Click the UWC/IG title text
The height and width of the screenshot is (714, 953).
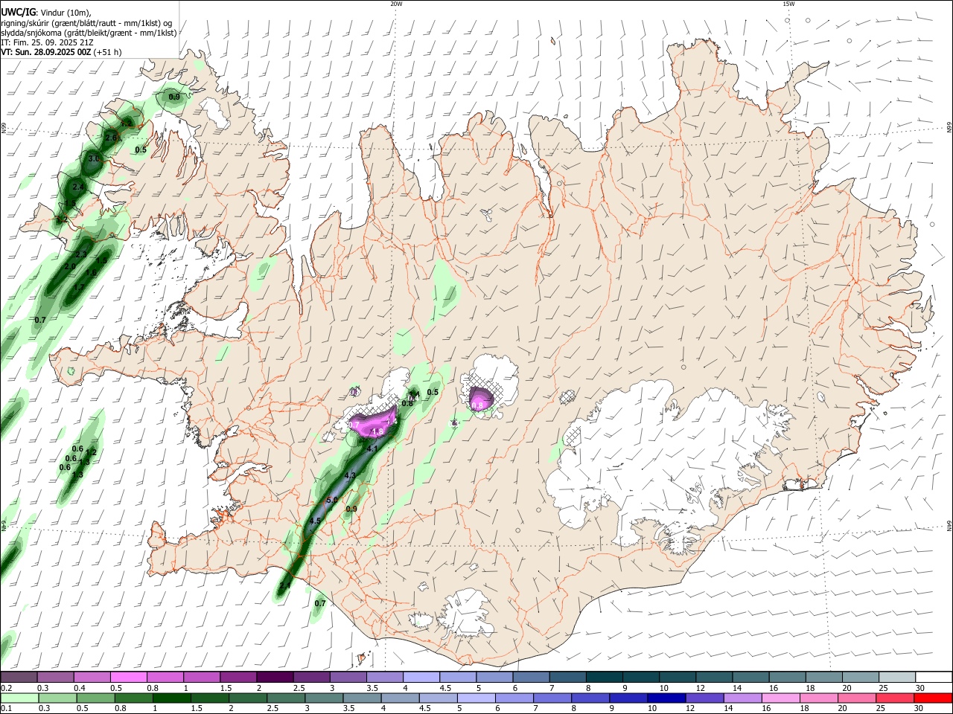(x=18, y=12)
